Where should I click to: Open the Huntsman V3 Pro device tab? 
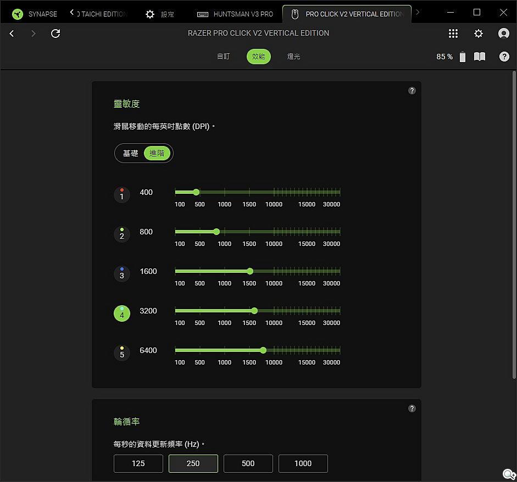[x=235, y=14]
